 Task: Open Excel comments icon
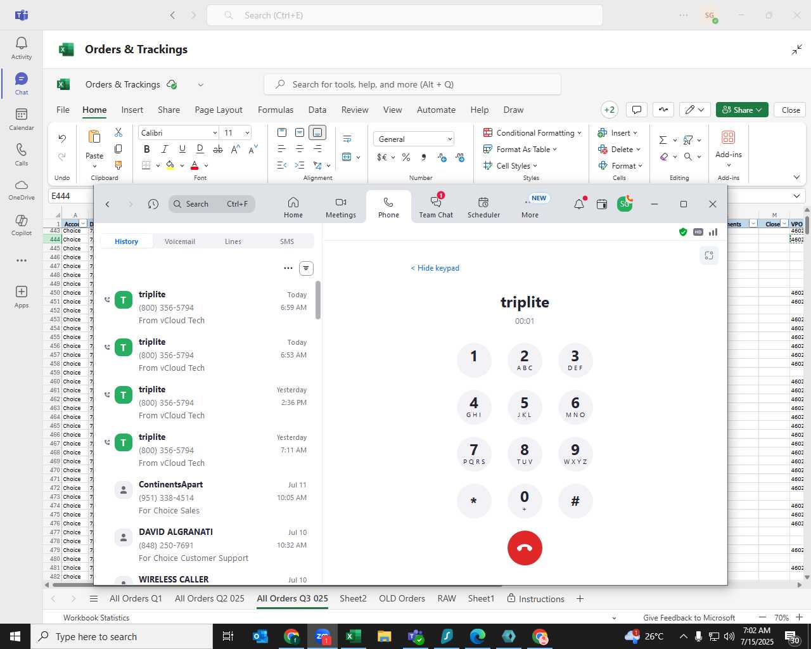pyautogui.click(x=637, y=110)
